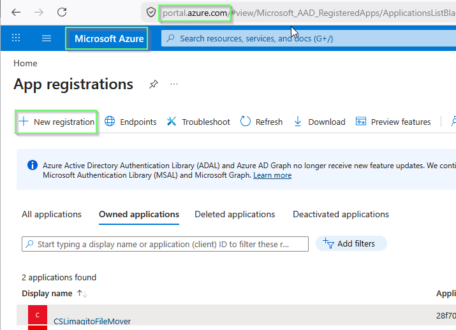Click the Microsoft Azure home title
The height and width of the screenshot is (330, 456).
coord(109,39)
